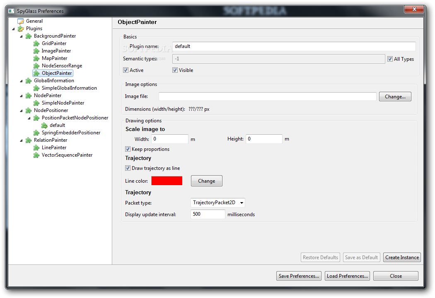Click the default instance icon in tree

pos(44,126)
